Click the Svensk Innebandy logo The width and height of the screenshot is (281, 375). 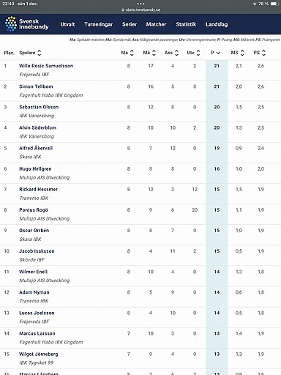[27, 24]
